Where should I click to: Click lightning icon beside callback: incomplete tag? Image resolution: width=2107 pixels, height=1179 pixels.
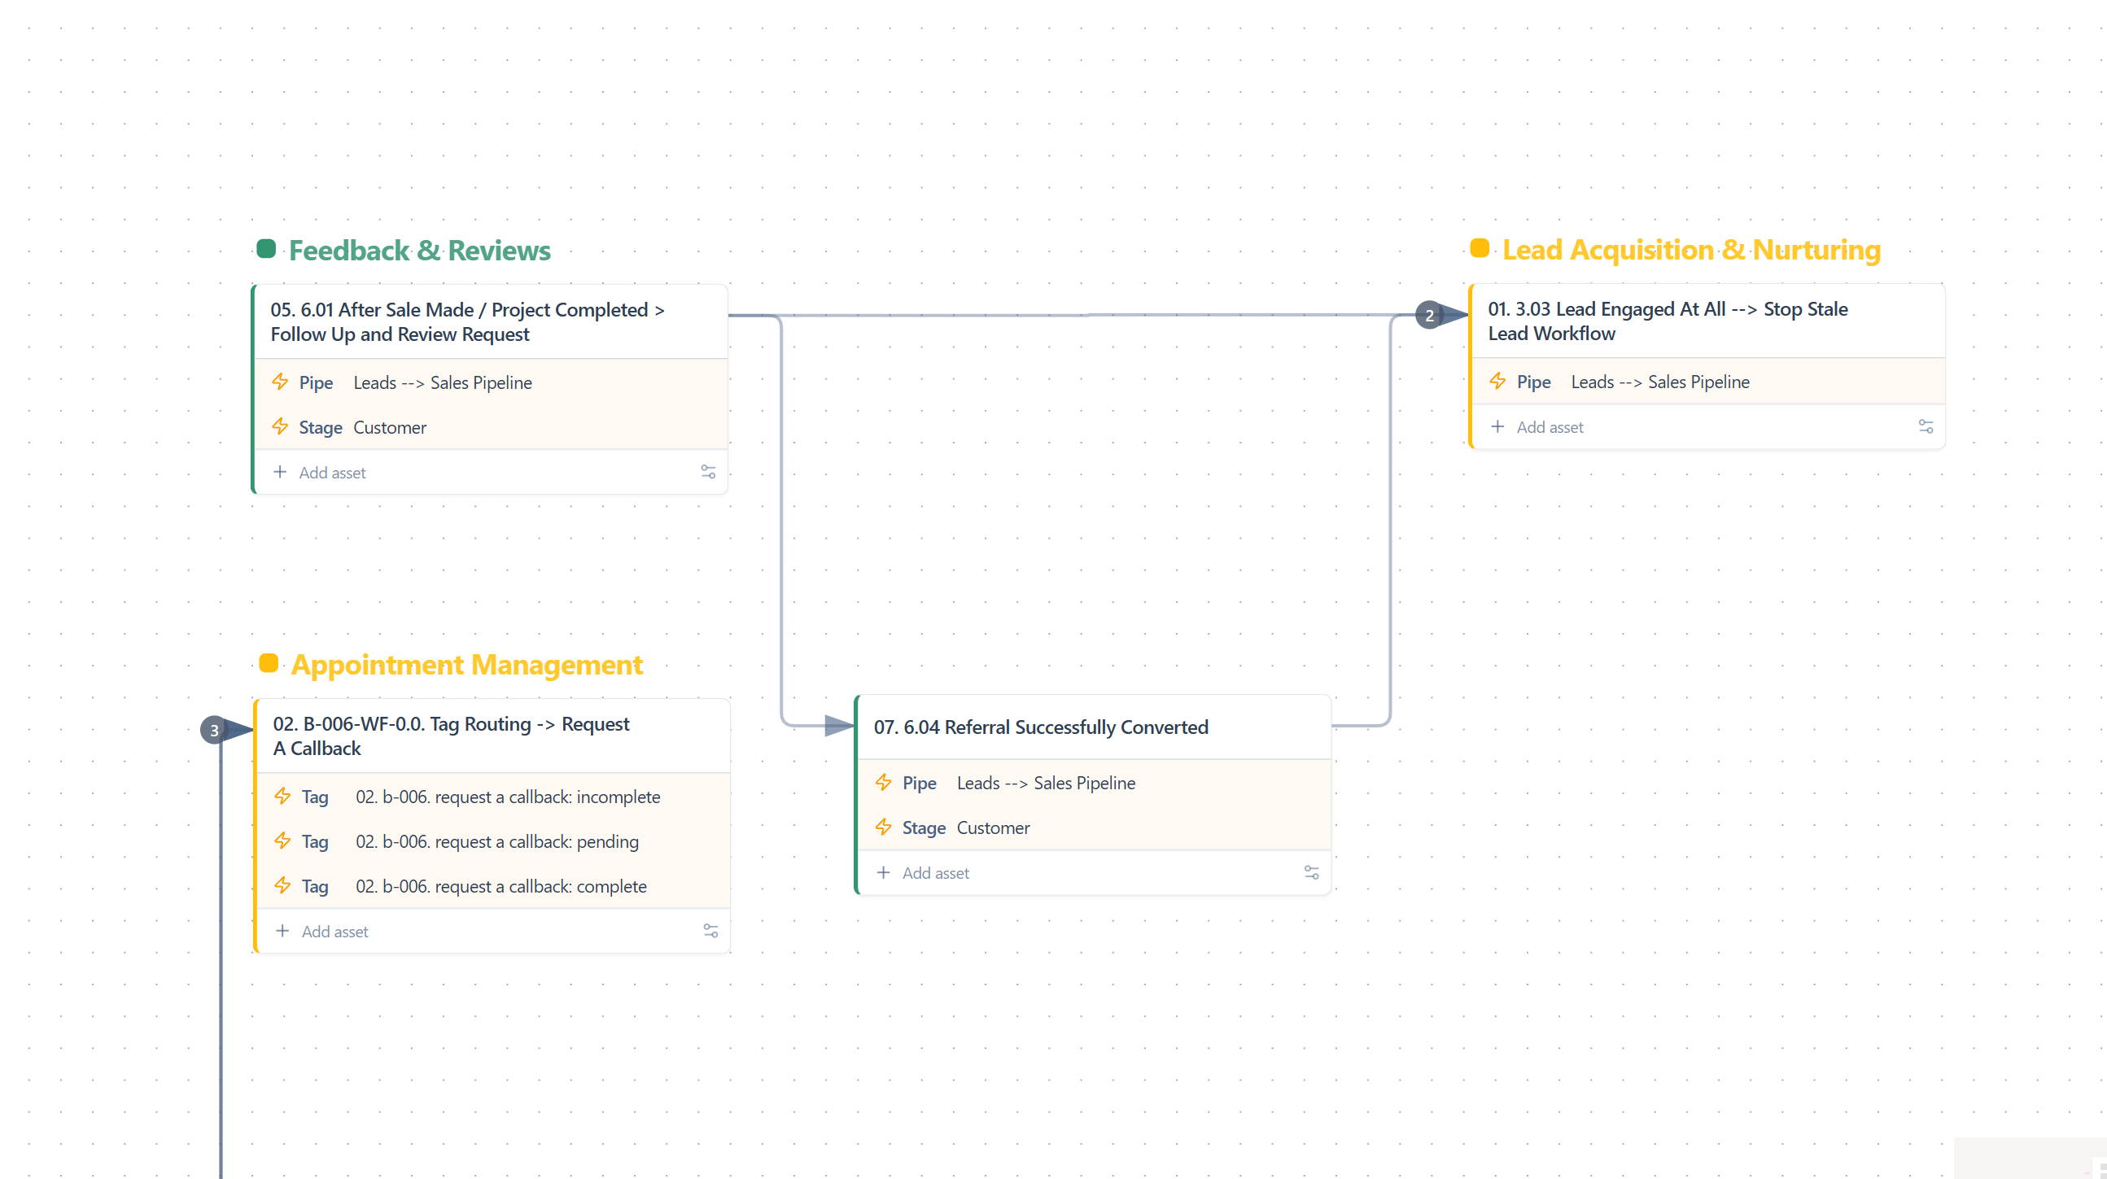click(283, 796)
